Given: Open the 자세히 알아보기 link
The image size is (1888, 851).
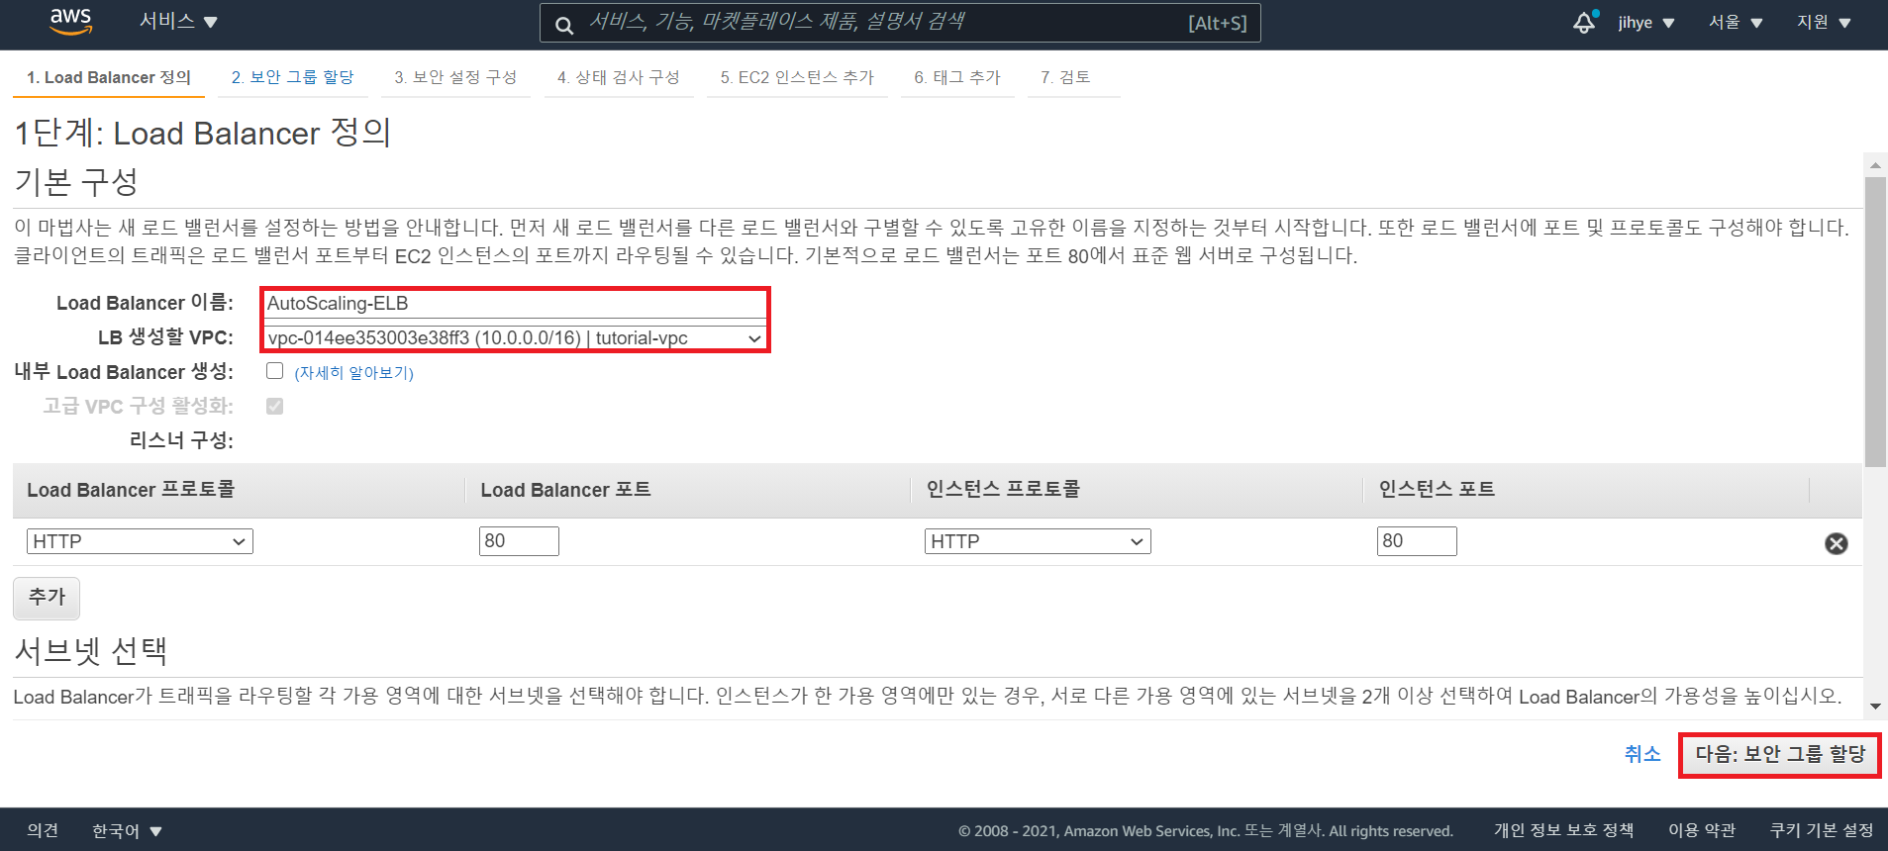Looking at the screenshot, I should 353,372.
